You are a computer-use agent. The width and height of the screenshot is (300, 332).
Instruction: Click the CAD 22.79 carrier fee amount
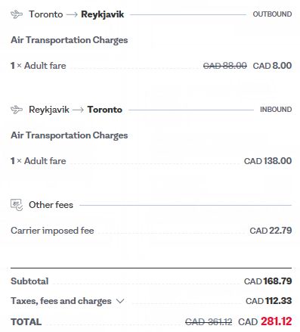(271, 231)
